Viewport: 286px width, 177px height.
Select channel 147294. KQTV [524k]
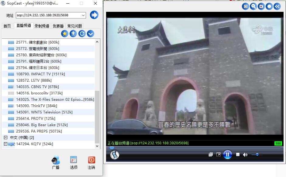[35, 144]
